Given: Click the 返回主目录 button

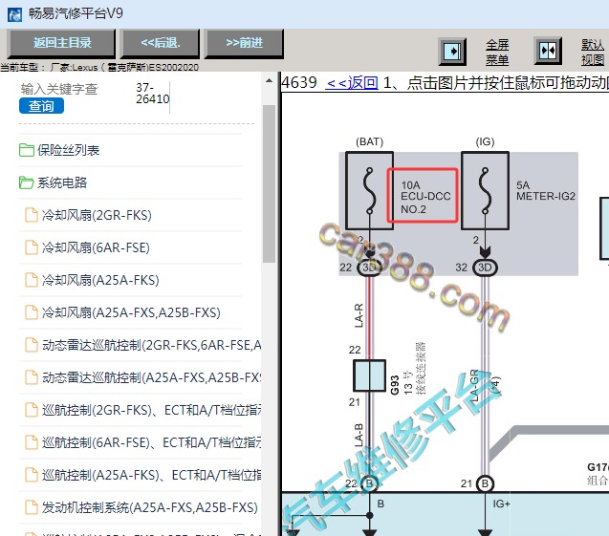Looking at the screenshot, I should click(62, 43).
